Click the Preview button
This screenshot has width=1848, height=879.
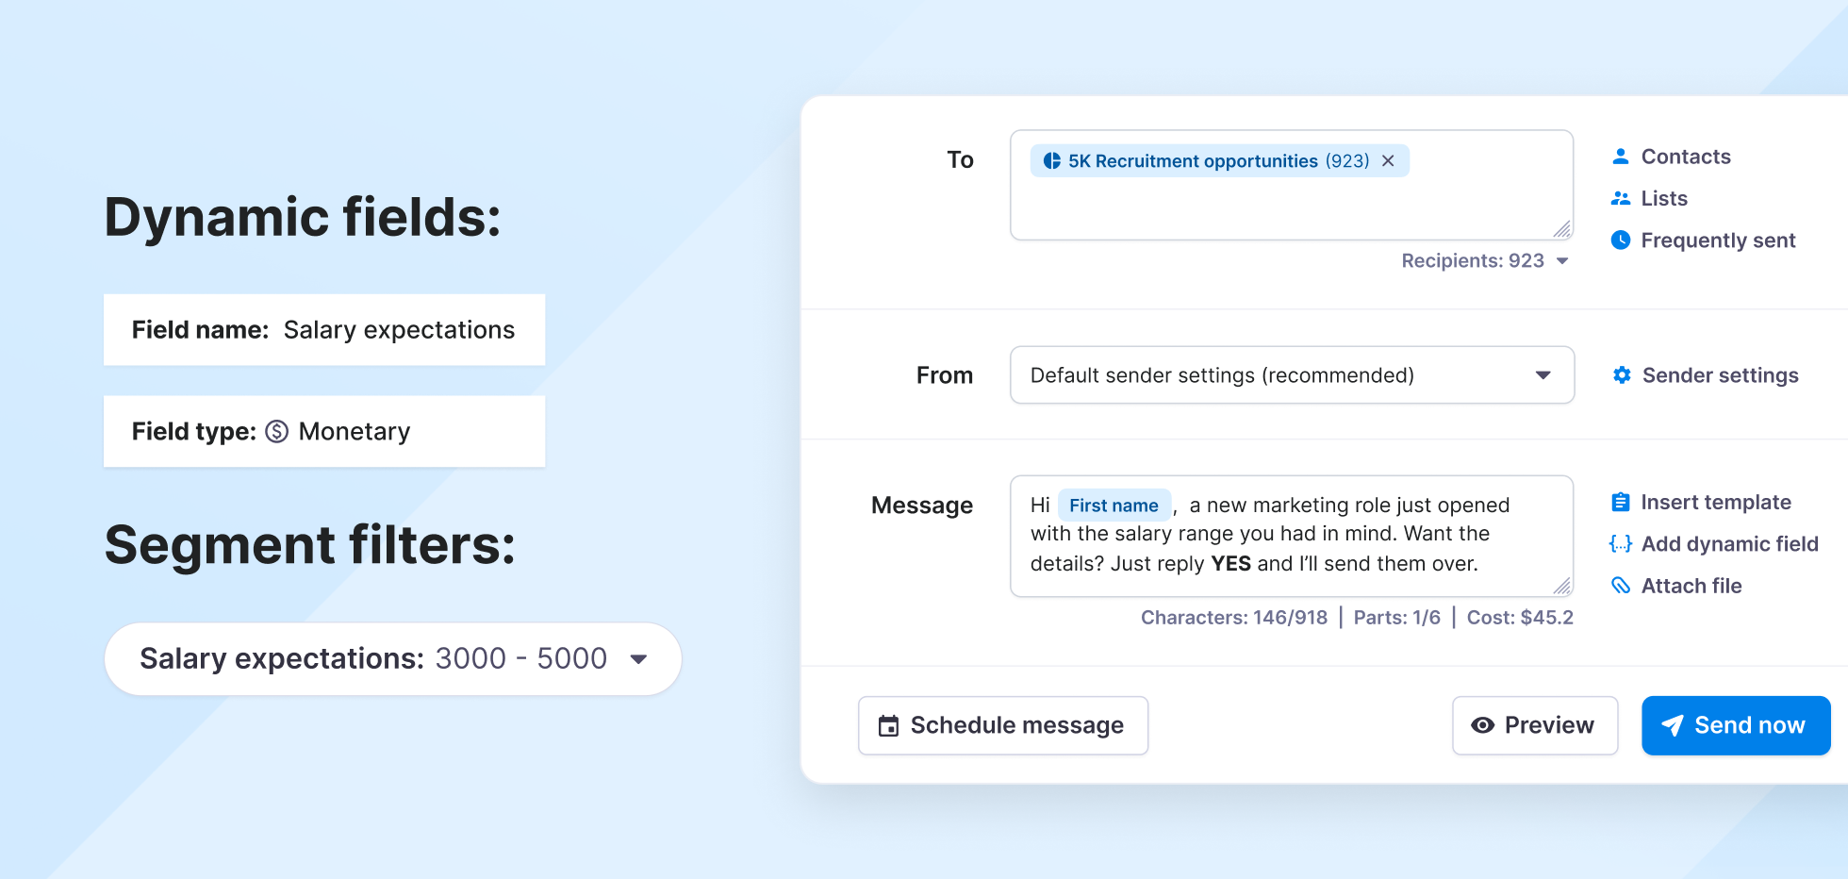[x=1535, y=725]
